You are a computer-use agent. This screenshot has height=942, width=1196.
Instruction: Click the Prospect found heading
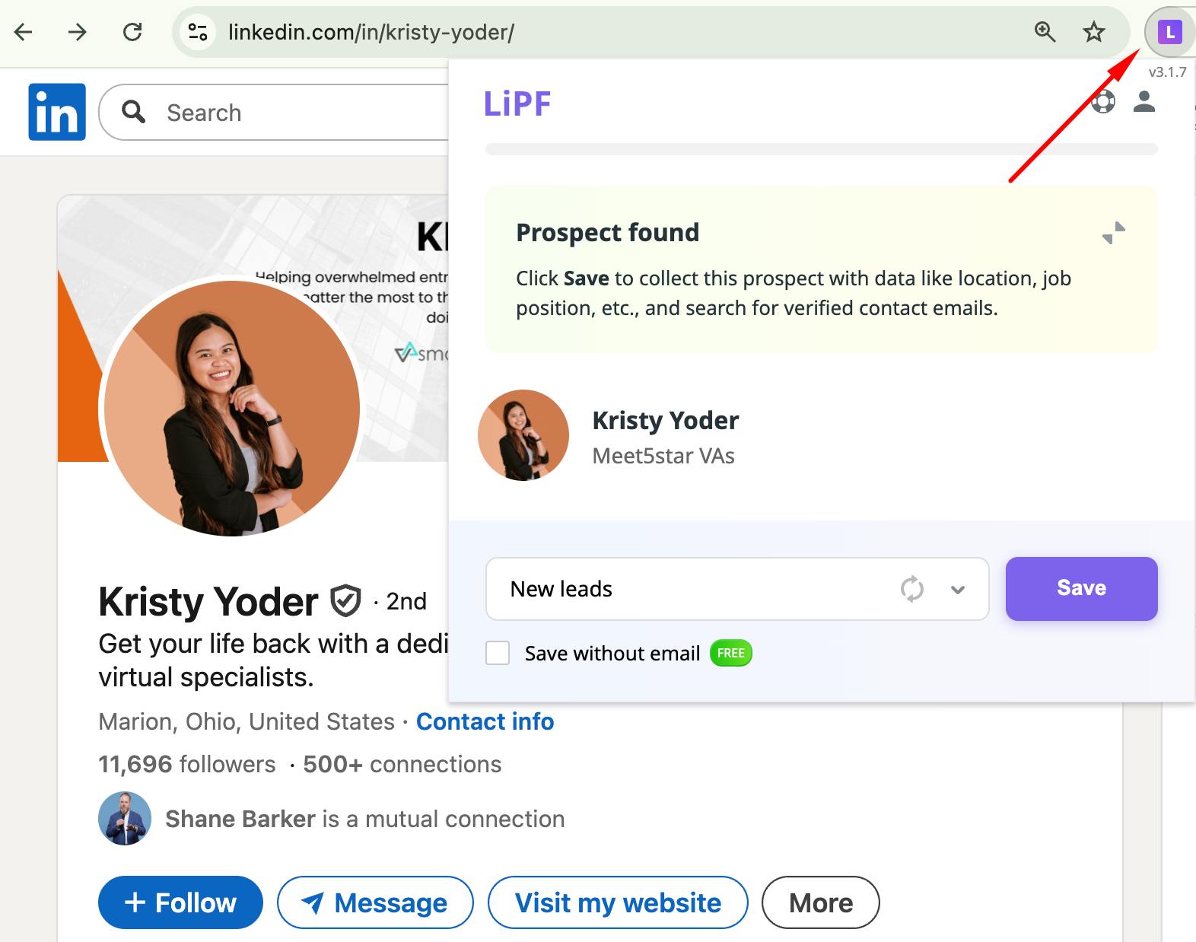pyautogui.click(x=608, y=233)
